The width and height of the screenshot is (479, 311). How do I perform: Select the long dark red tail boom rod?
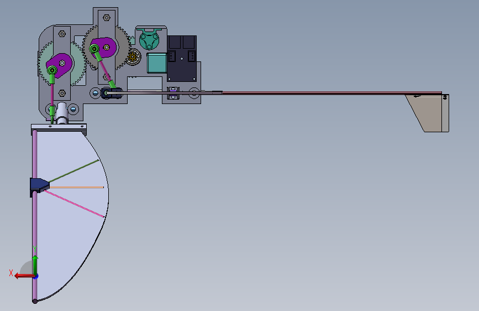tap(331, 93)
